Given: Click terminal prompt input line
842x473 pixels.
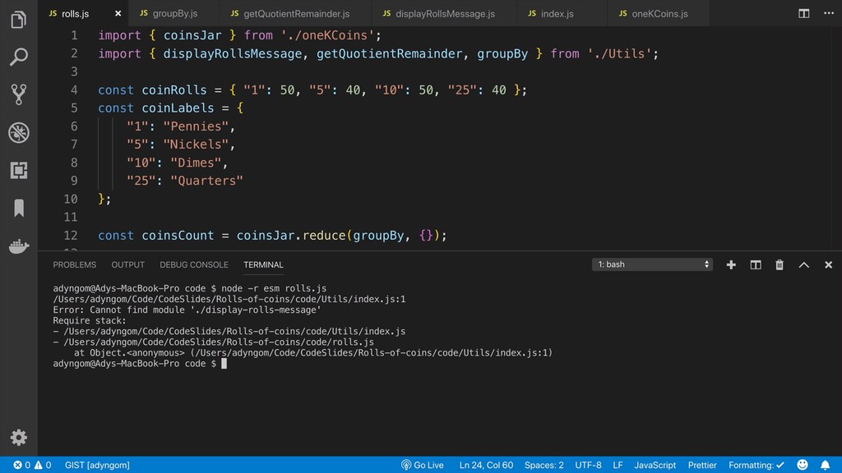Looking at the screenshot, I should point(140,364).
